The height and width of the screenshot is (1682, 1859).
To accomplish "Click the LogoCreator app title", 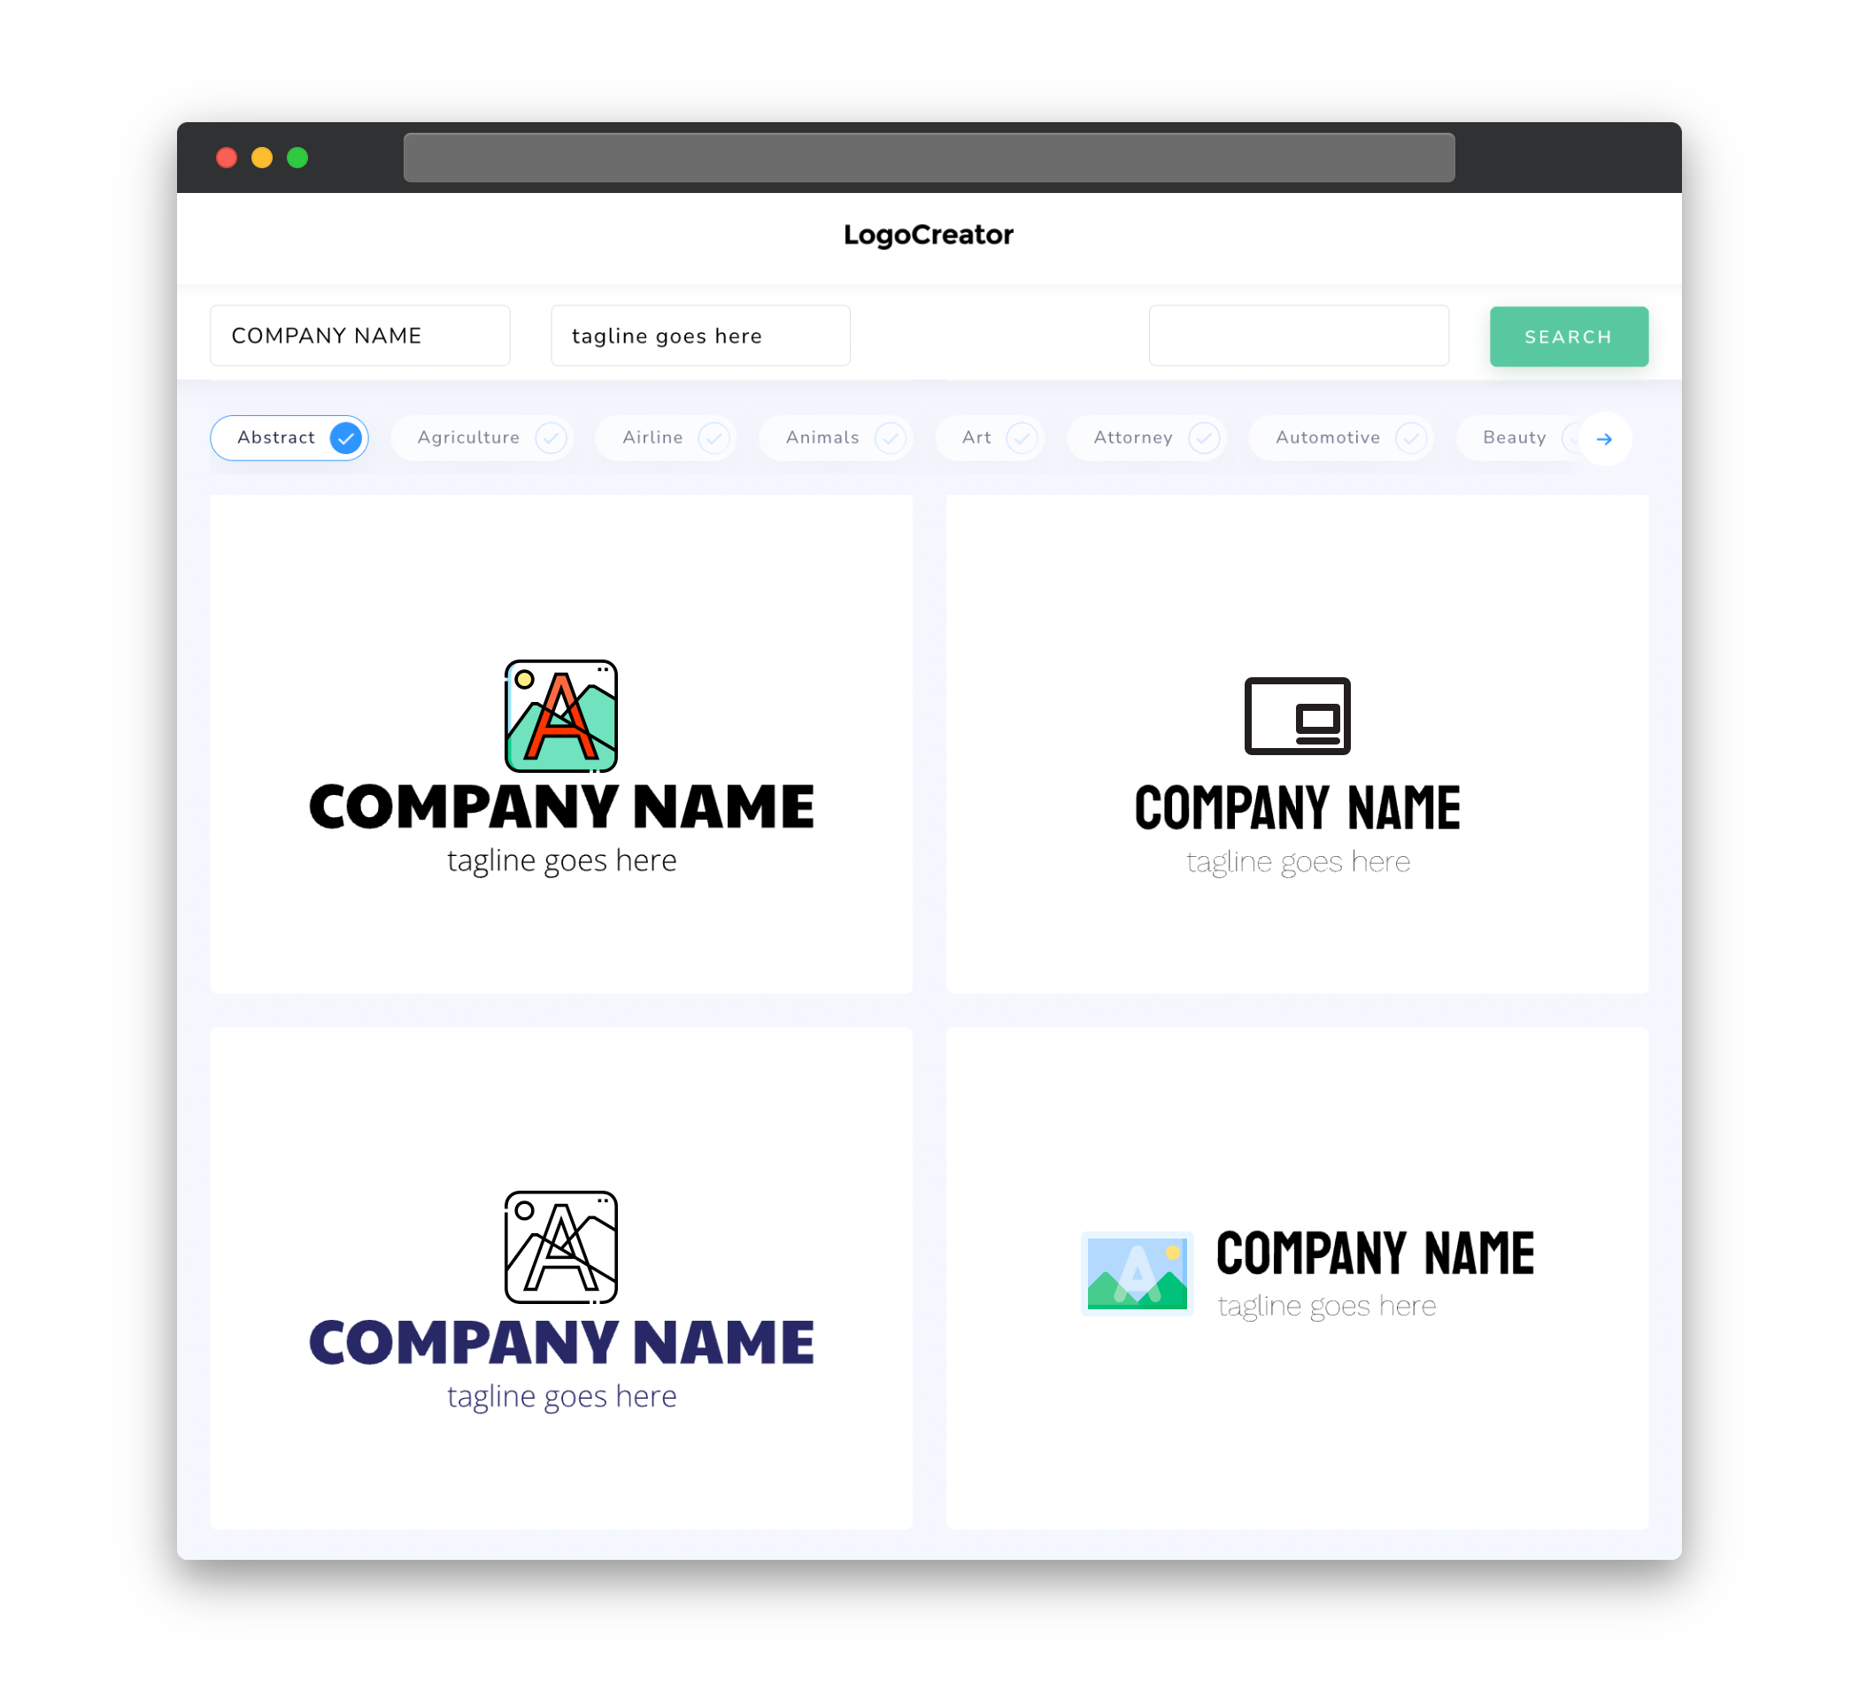I will click(x=929, y=233).
